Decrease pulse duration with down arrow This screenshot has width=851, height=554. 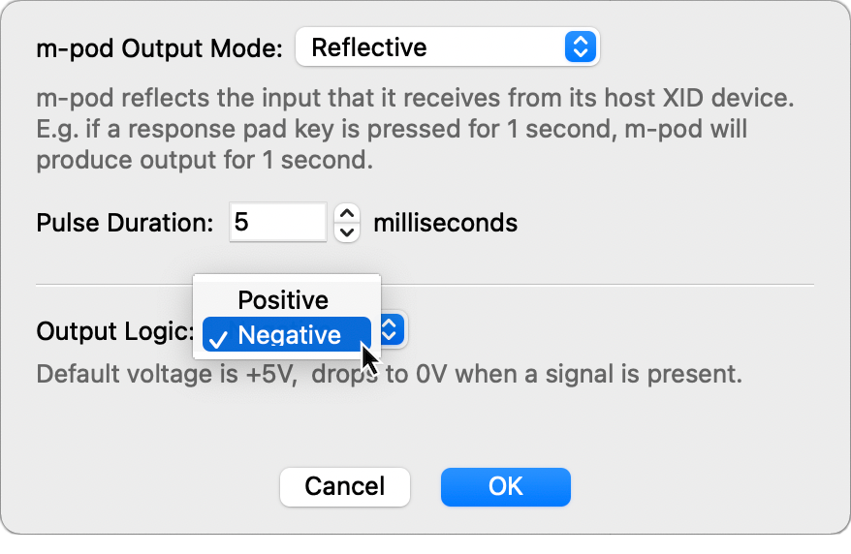point(347,232)
